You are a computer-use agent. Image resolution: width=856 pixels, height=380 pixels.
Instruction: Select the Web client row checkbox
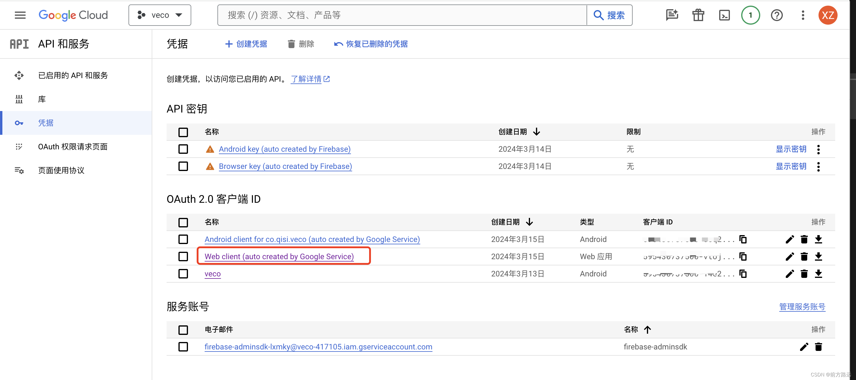point(183,256)
